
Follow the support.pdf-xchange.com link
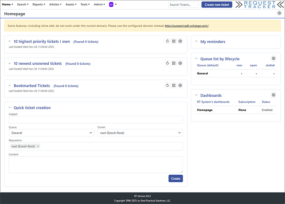pos(186,26)
